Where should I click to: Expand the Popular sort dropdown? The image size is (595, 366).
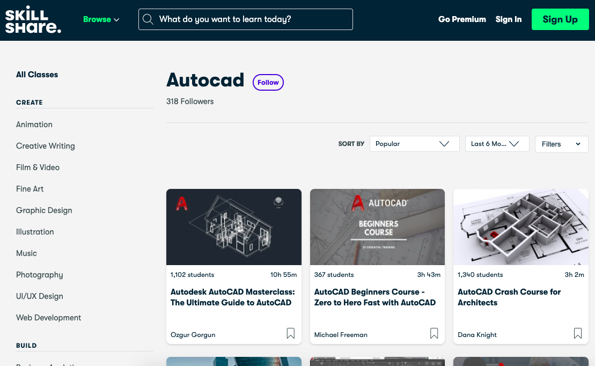click(x=414, y=144)
